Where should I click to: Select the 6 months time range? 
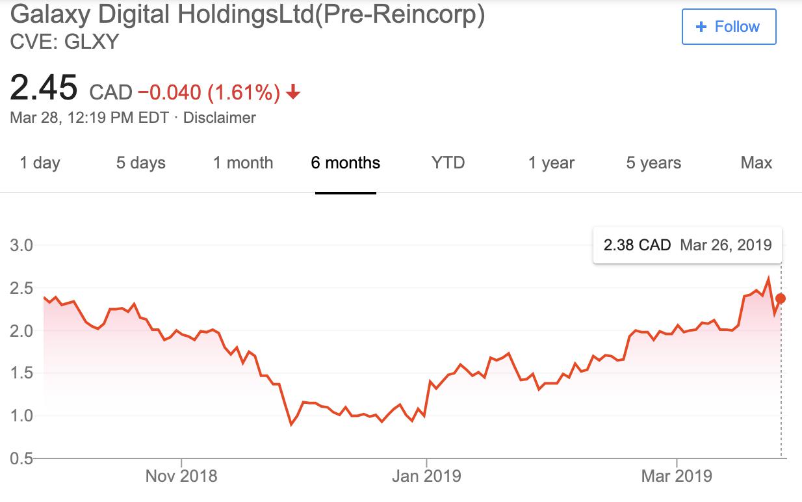click(x=344, y=163)
